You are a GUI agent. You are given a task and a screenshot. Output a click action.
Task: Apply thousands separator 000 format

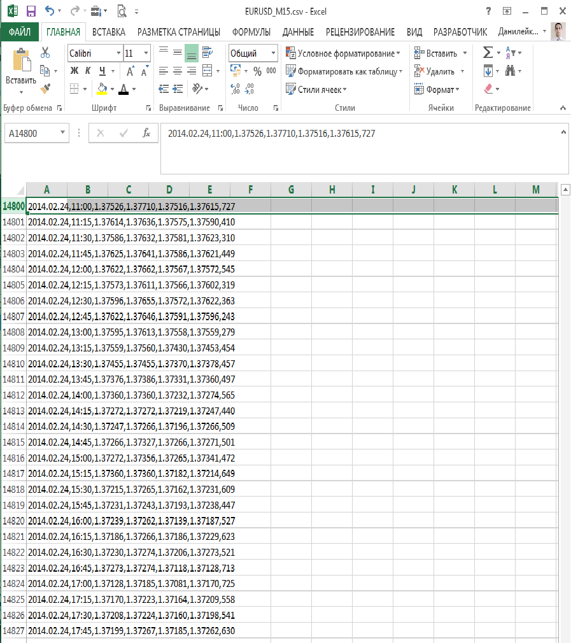(x=271, y=71)
